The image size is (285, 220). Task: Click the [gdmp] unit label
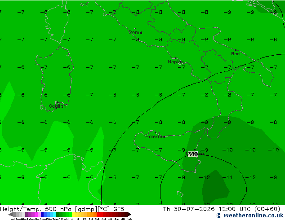(x=86, y=209)
